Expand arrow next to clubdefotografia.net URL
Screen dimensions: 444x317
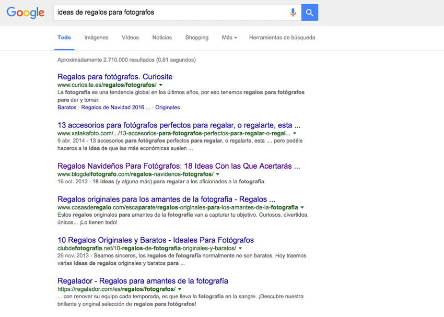240,248
